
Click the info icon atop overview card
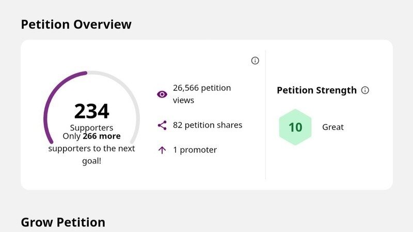(255, 61)
